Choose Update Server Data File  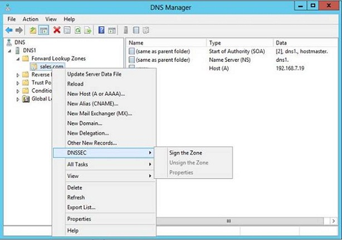pos(104,74)
